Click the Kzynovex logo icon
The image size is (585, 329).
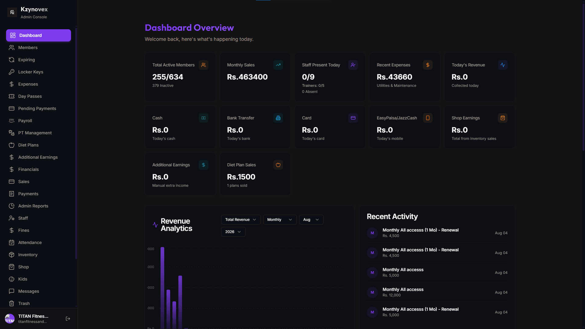[x=12, y=12]
